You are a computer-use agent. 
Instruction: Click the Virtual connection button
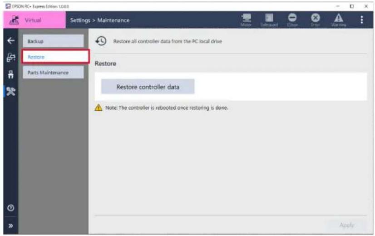coord(35,20)
